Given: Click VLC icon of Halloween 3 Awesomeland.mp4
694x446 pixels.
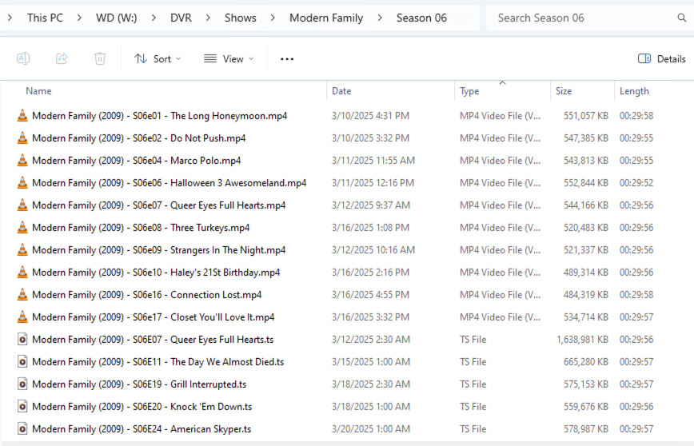Looking at the screenshot, I should pyautogui.click(x=22, y=183).
